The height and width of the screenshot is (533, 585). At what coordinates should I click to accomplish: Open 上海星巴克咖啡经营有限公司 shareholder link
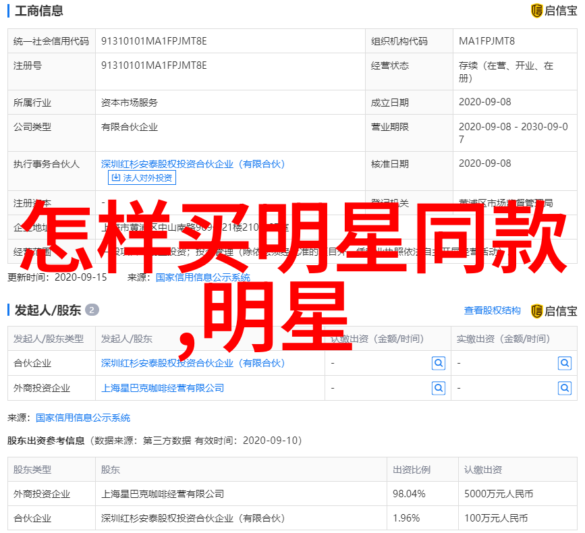[163, 388]
